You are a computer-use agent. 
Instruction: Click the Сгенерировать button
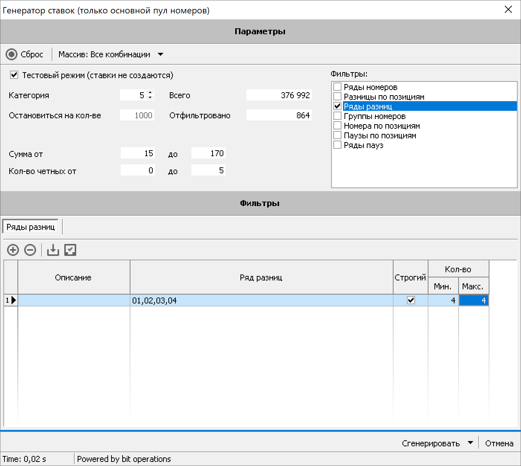431,443
